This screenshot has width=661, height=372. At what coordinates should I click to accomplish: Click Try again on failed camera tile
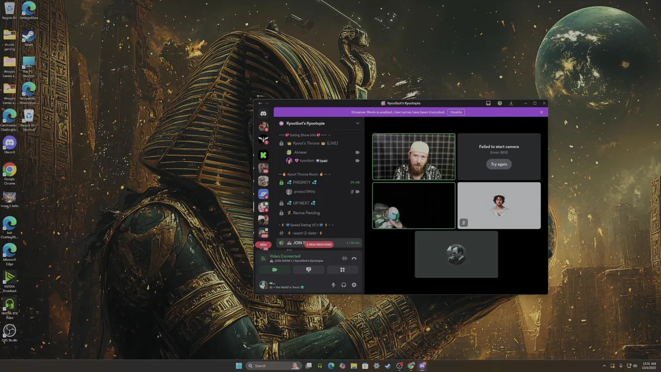pyautogui.click(x=499, y=164)
